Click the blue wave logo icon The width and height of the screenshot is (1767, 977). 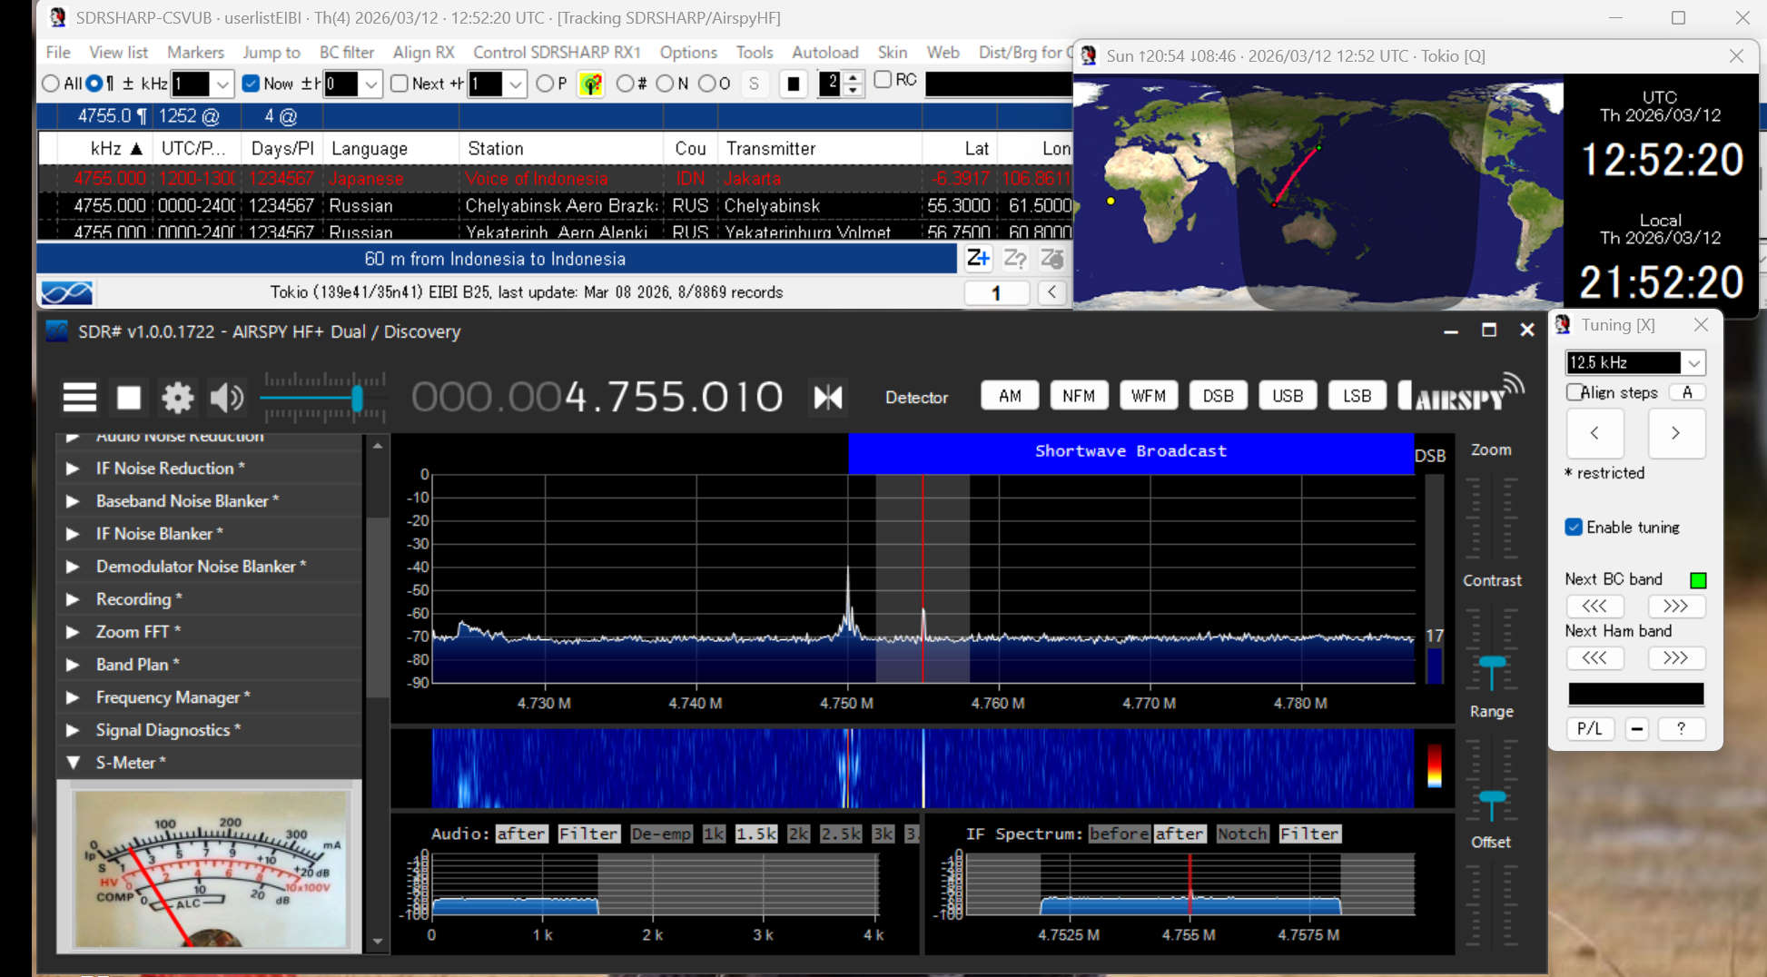click(66, 292)
